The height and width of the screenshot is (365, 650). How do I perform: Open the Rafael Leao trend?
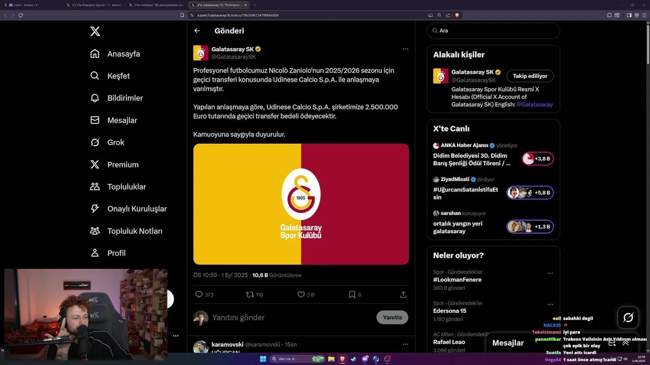[x=450, y=342]
